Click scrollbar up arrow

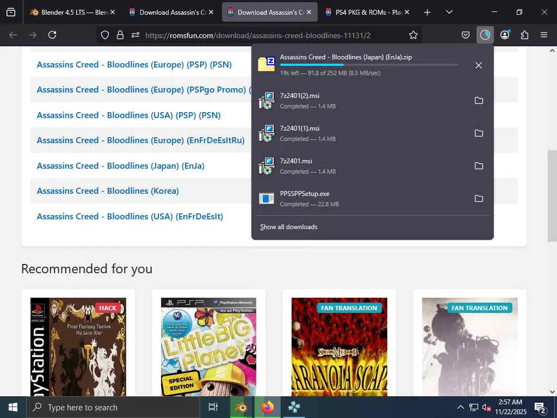(552, 51)
